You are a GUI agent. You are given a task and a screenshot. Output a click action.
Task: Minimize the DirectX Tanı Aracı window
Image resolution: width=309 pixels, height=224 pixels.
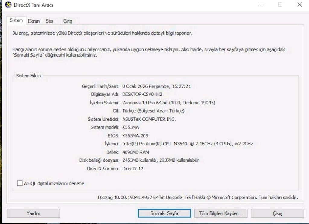coord(261,5)
